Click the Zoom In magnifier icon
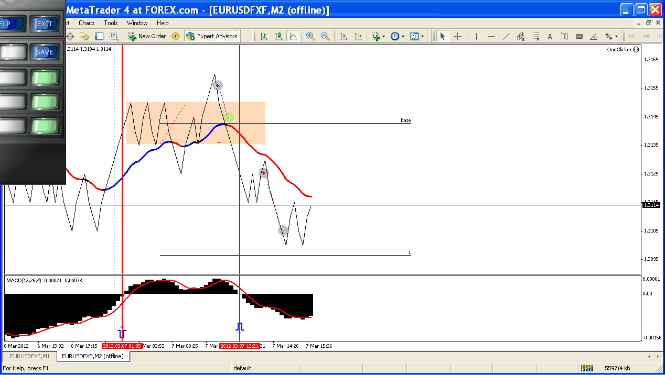The image size is (665, 375). point(310,36)
